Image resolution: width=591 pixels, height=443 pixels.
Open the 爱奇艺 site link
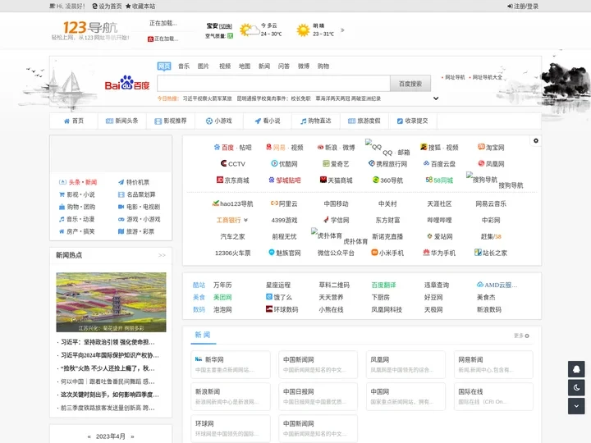click(x=336, y=164)
